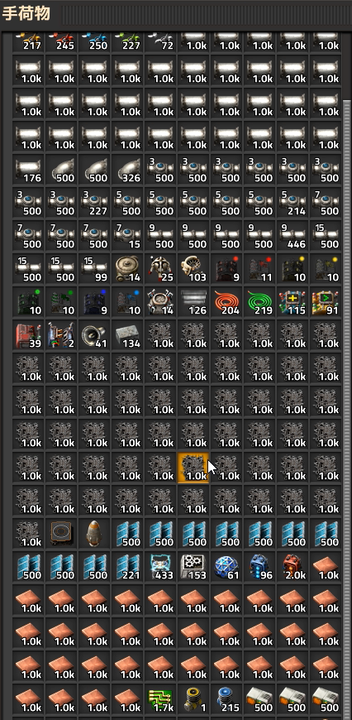This screenshot has height=720, width=352.
Task: Pick the dark square ring item without count
Action: [x=61, y=533]
